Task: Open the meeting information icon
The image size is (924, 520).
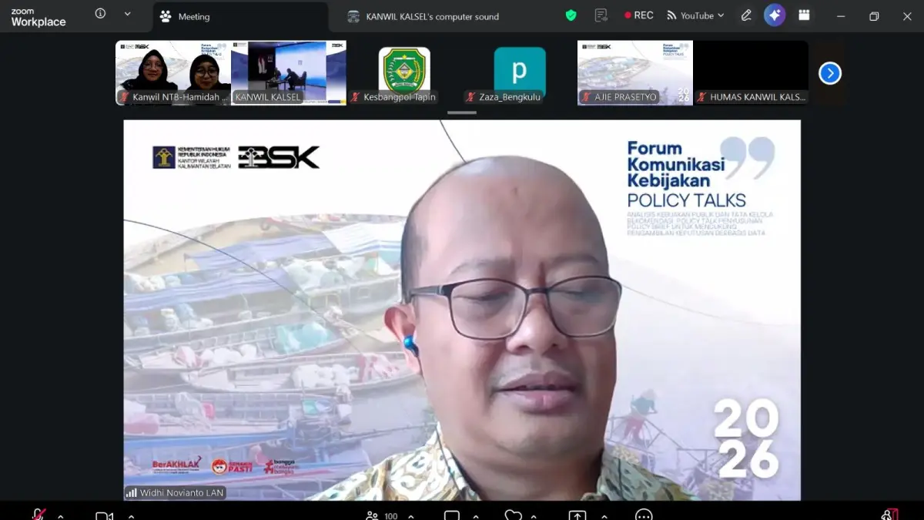Action: click(100, 14)
